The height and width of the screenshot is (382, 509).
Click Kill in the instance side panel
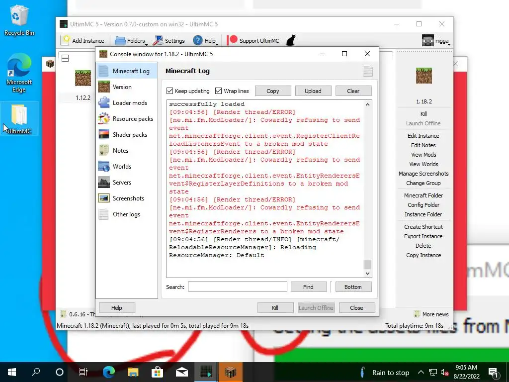coord(424,114)
